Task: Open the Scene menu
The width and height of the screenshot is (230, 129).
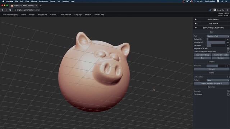Action: (23, 15)
